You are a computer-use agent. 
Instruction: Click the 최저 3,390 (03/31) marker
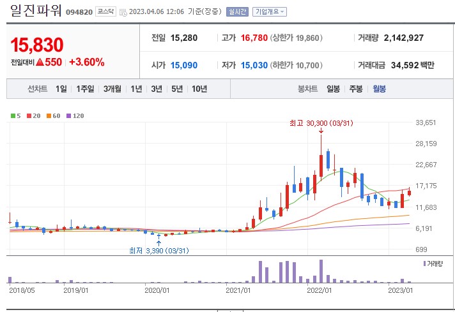pos(159,251)
